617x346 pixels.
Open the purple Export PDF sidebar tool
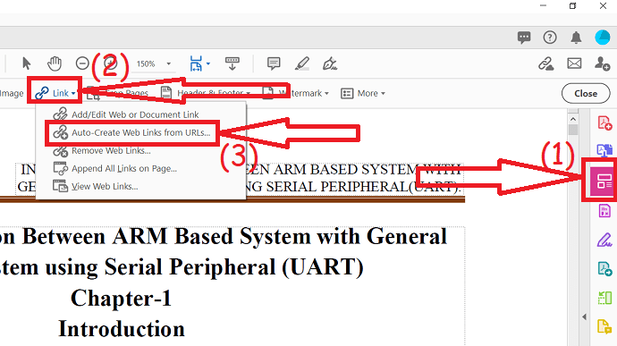click(x=604, y=211)
